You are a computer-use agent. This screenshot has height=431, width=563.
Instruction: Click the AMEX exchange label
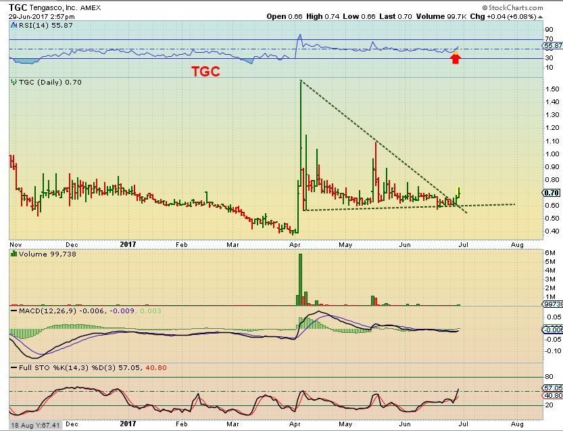click(91, 7)
